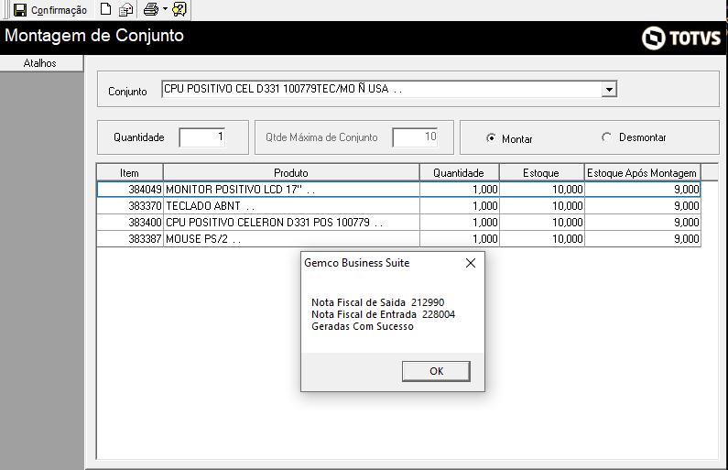Select the Montar radio button

click(491, 138)
